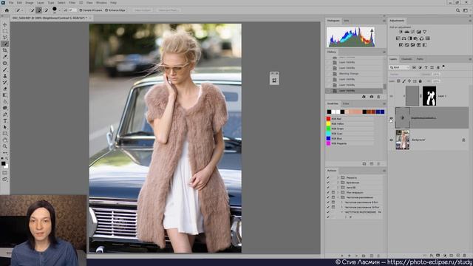Switch to the Channels tab
Viewport: 473px width, 266px height.
click(406, 59)
